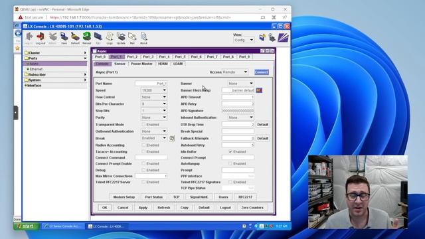Select Interface in the tree
The image size is (425, 239).
tap(34, 86)
